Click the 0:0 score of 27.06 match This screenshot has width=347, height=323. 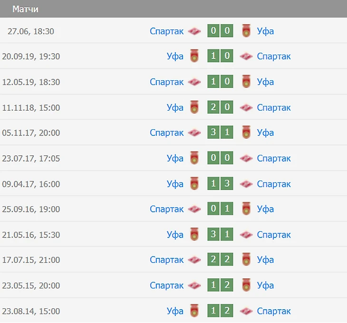click(220, 31)
